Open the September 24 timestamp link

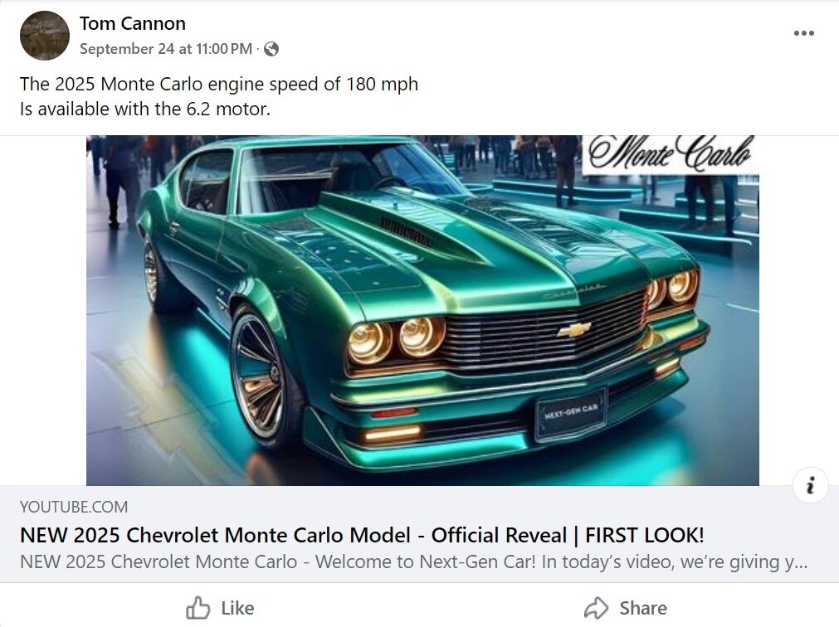166,49
